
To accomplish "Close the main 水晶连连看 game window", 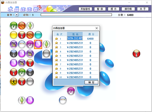I will tap(147, 3).
